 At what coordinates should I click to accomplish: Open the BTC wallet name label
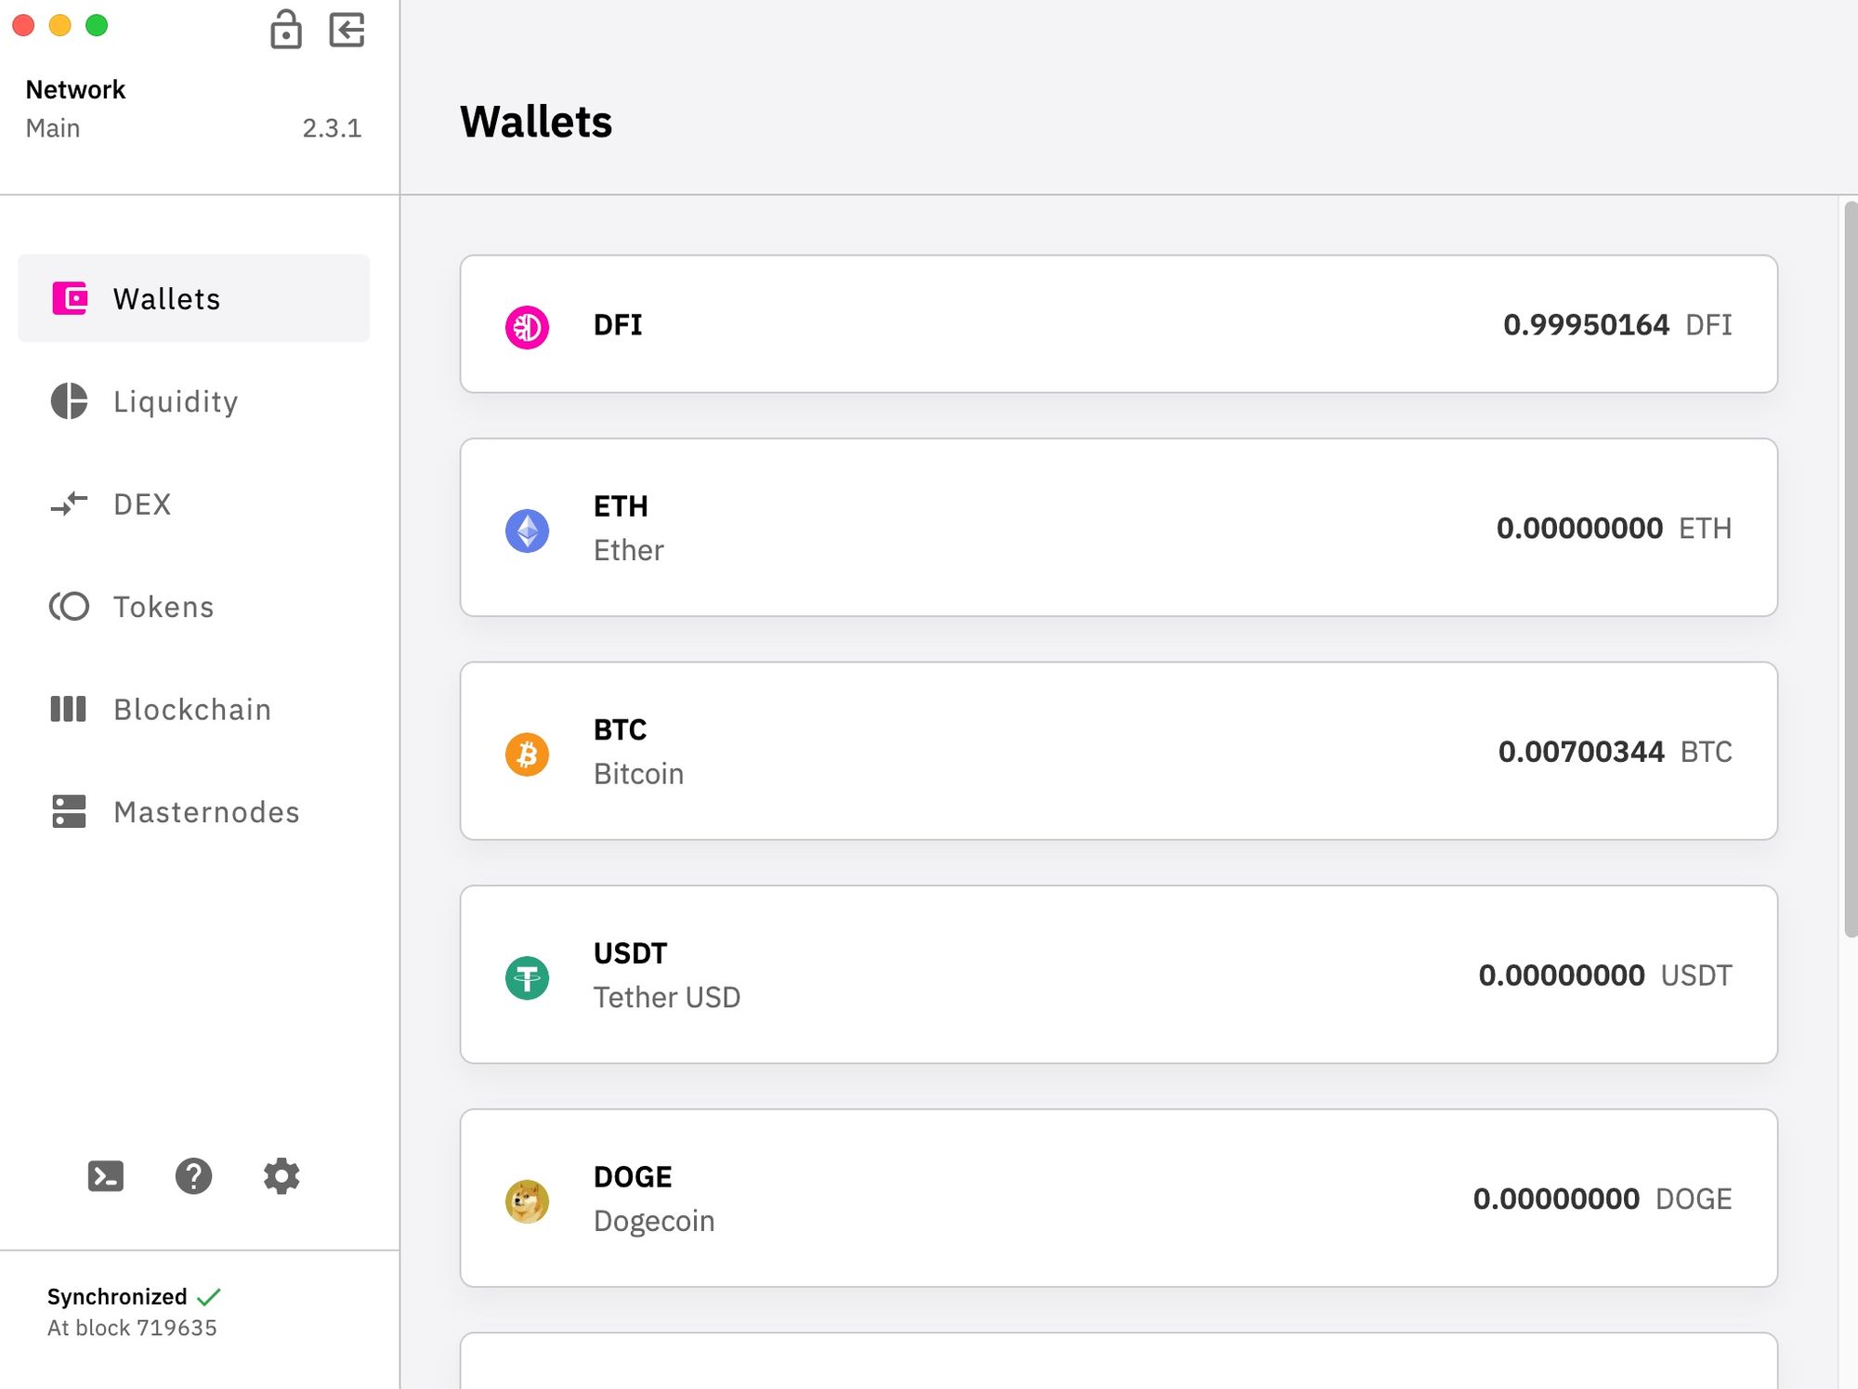coord(620,730)
